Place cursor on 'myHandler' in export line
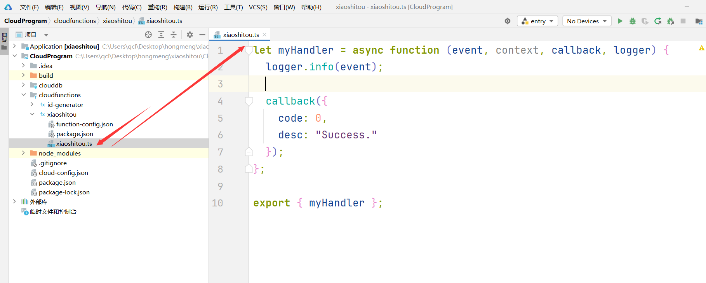 (x=337, y=203)
